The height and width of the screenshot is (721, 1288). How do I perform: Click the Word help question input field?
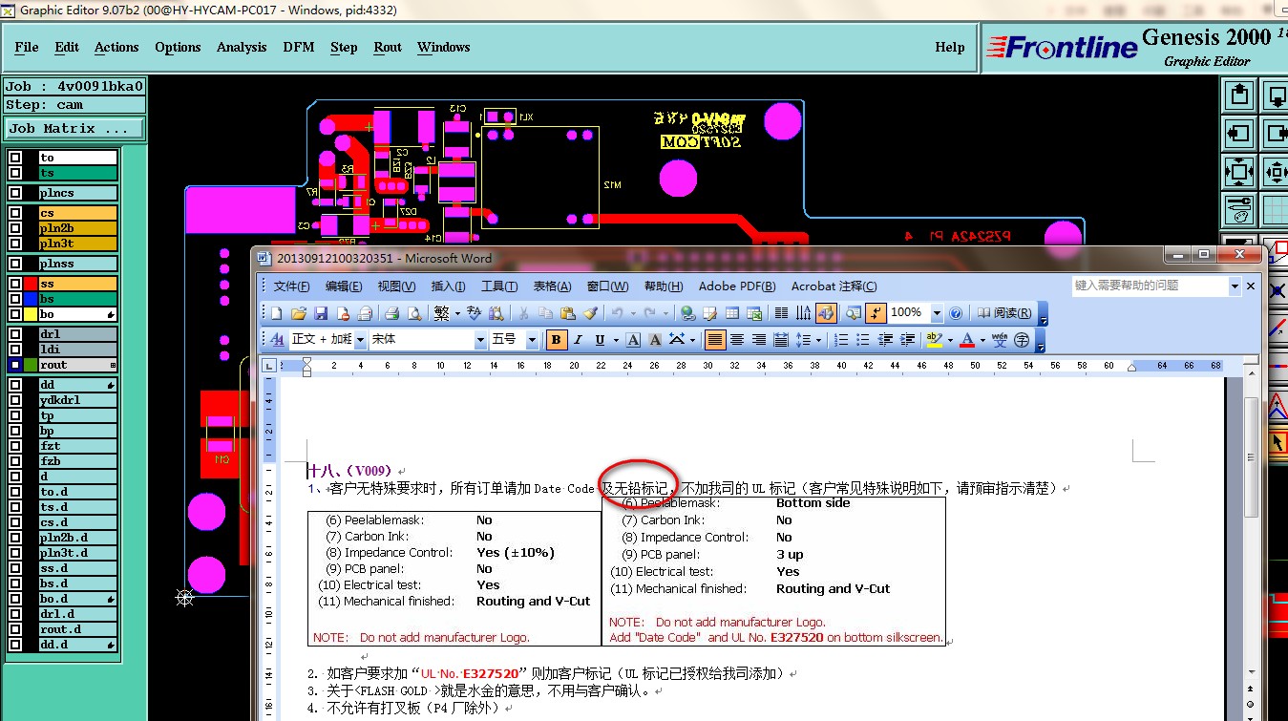1150,286
